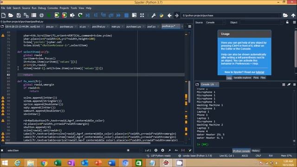The width and height of the screenshot is (297, 167).
Task: Step out of function debug icon
Action: pos(111,15)
